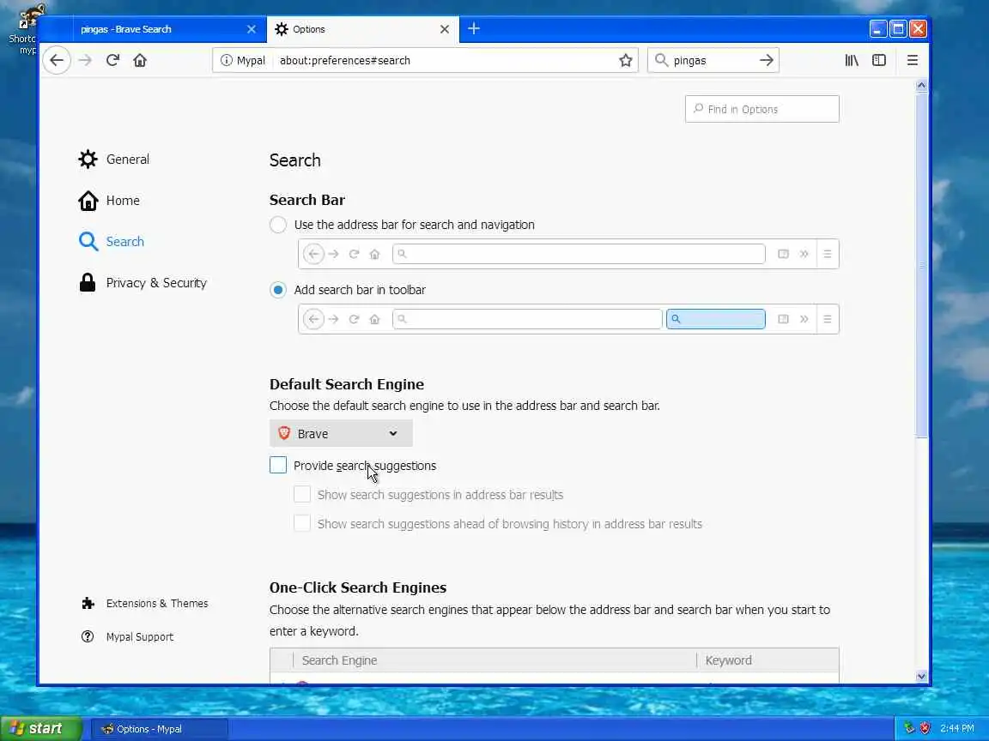Viewport: 989px width, 741px height.
Task: Click the Extensions puzzle piece icon
Action: [x=88, y=604]
